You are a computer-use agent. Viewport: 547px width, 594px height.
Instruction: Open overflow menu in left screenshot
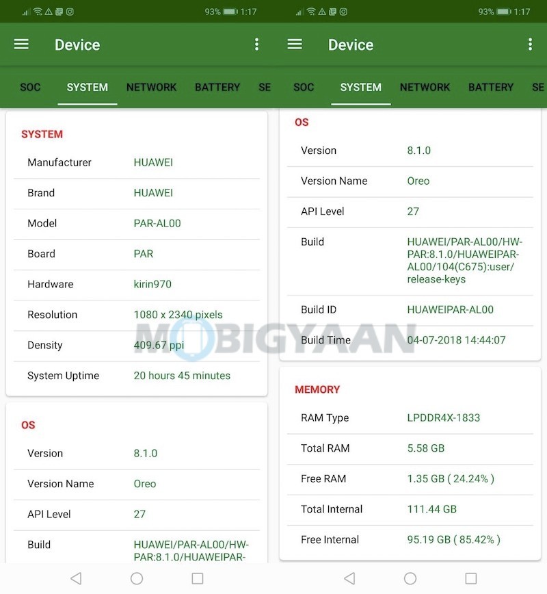click(256, 44)
